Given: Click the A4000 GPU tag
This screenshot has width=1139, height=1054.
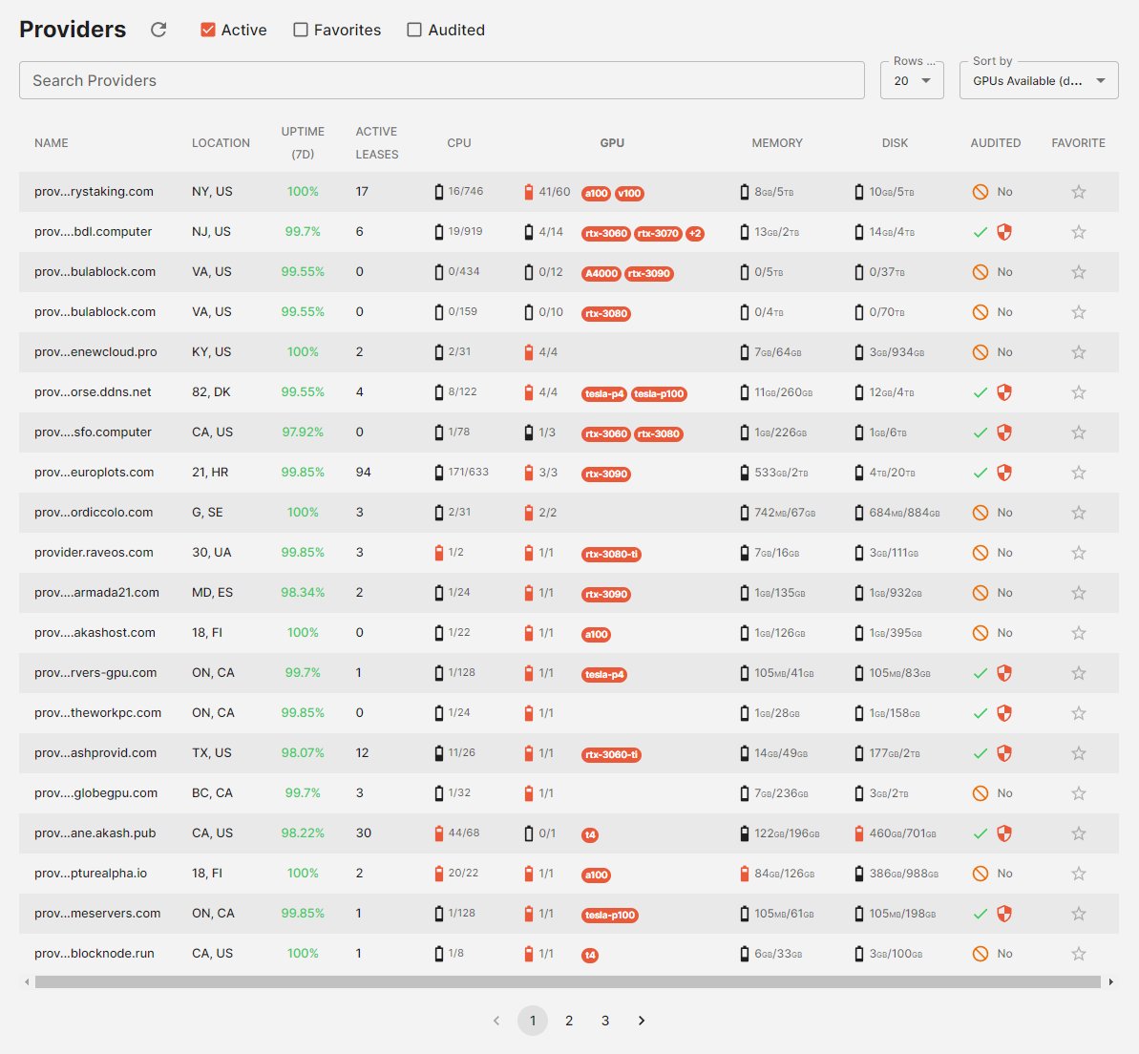Looking at the screenshot, I should click(601, 273).
